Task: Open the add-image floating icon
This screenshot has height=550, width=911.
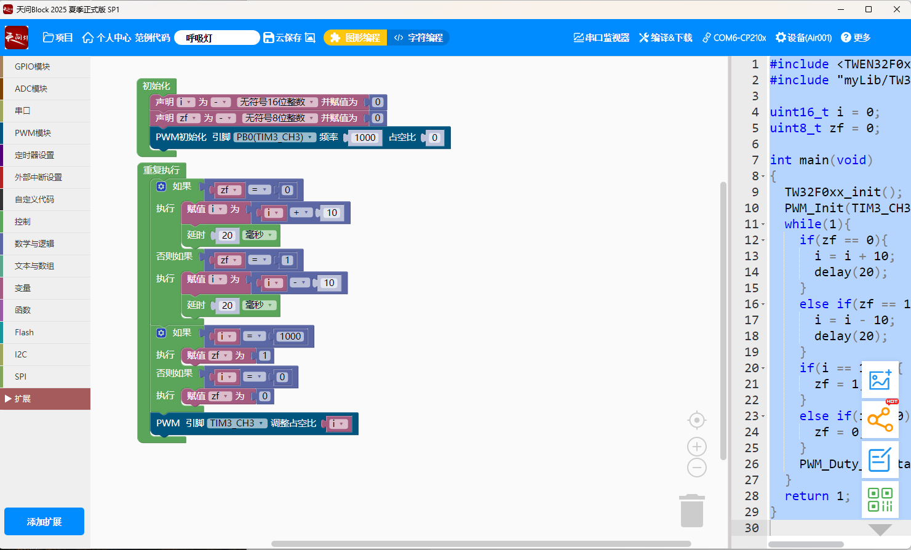Action: pyautogui.click(x=880, y=380)
